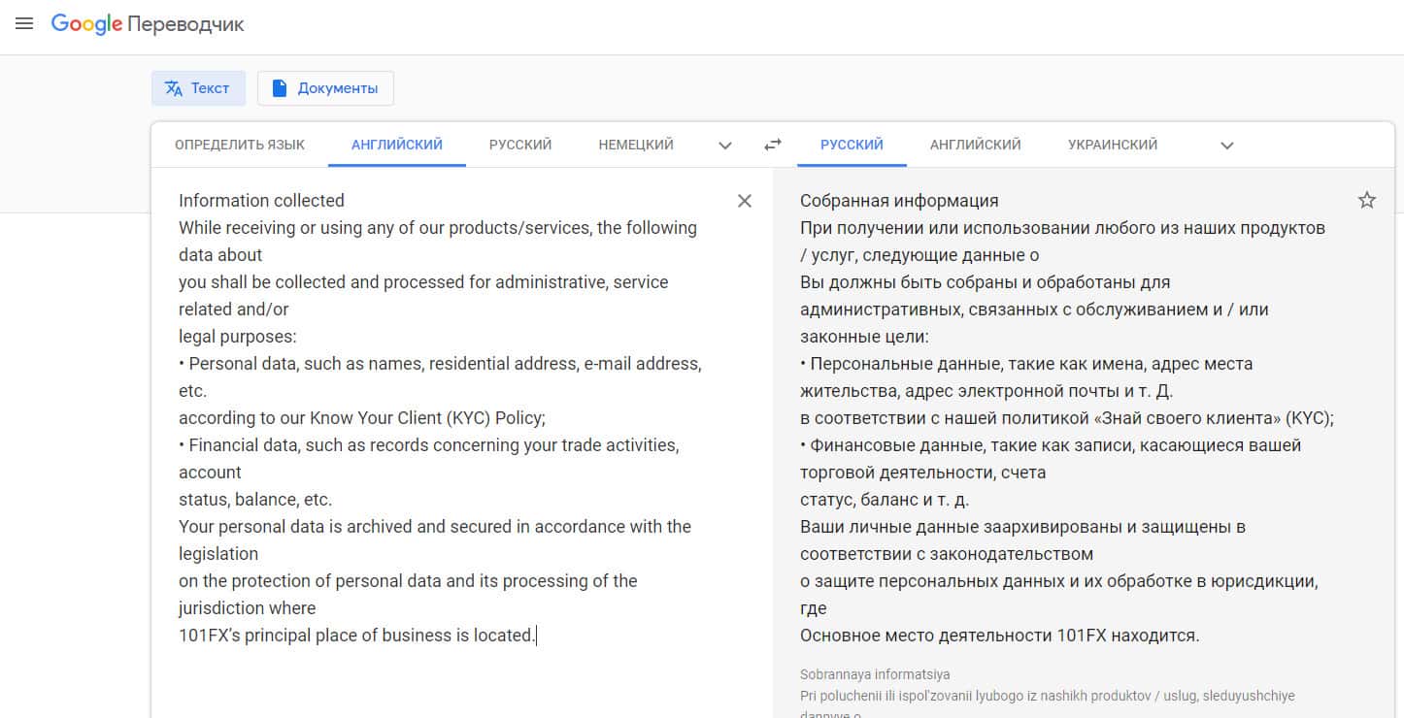Select Русский as target language
This screenshot has height=718, width=1404.
[852, 145]
